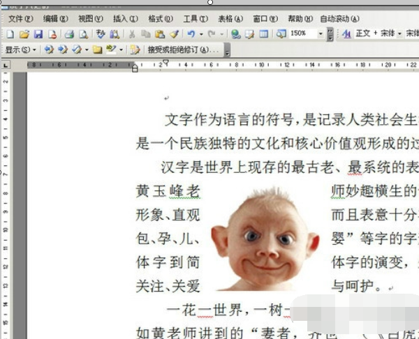Expand the standard toolbar options
This screenshot has height=339, width=419.
click(330, 34)
